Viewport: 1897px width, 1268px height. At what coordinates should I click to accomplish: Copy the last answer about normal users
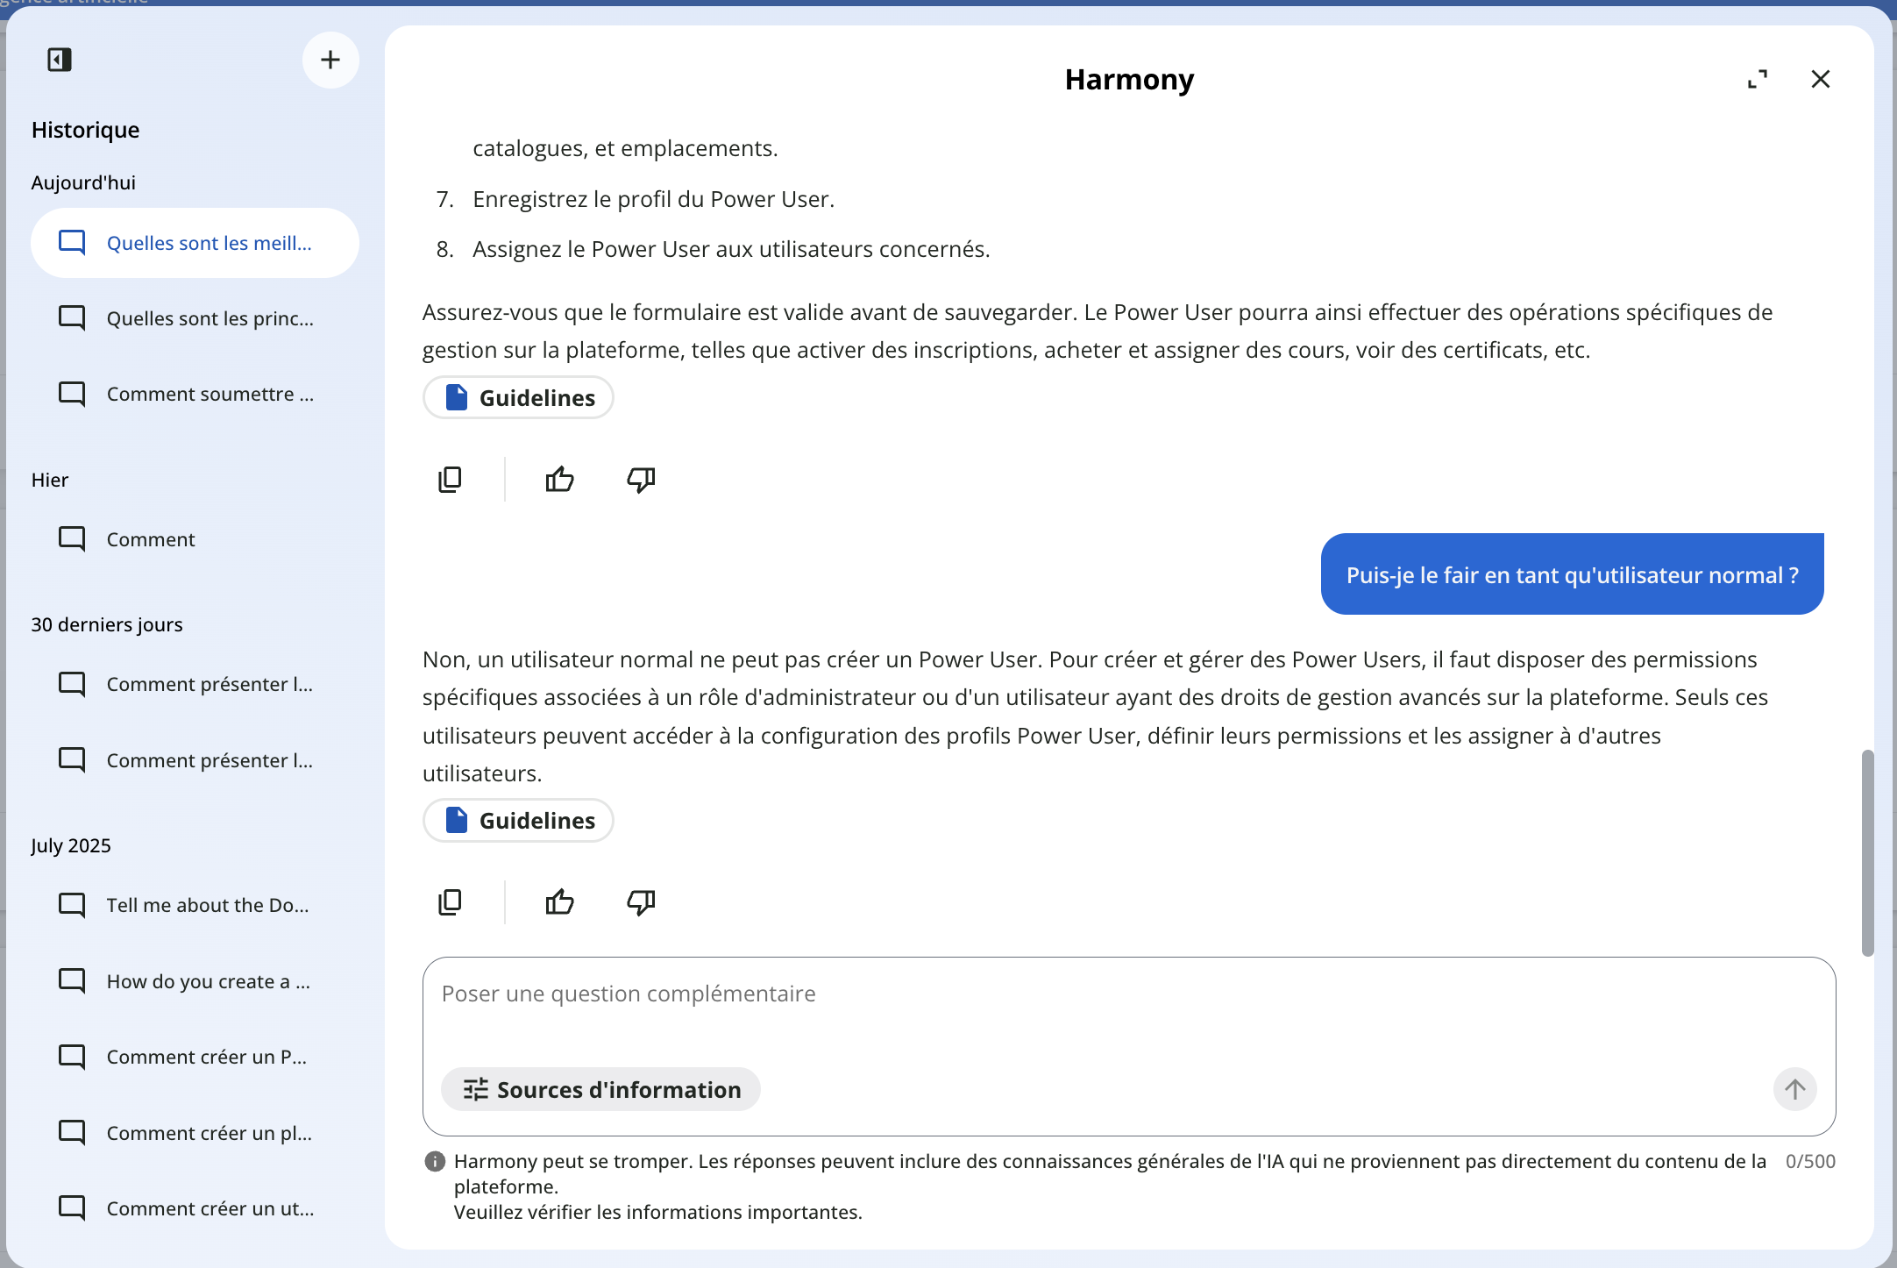(450, 902)
